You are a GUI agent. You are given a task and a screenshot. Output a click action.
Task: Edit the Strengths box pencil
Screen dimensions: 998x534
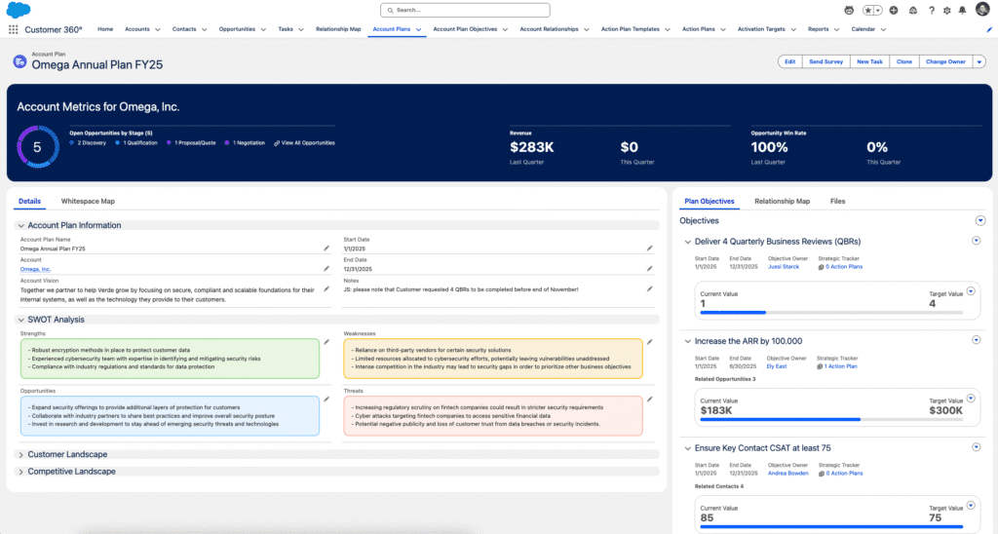pyautogui.click(x=326, y=342)
